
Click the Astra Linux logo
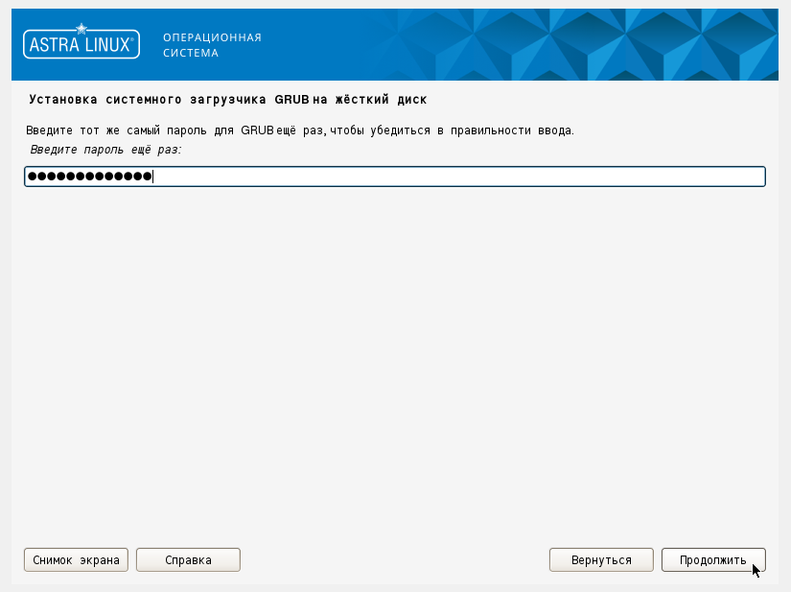(x=81, y=42)
